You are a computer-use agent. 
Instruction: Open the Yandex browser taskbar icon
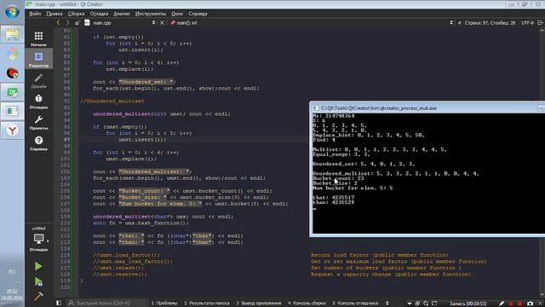[x=12, y=130]
